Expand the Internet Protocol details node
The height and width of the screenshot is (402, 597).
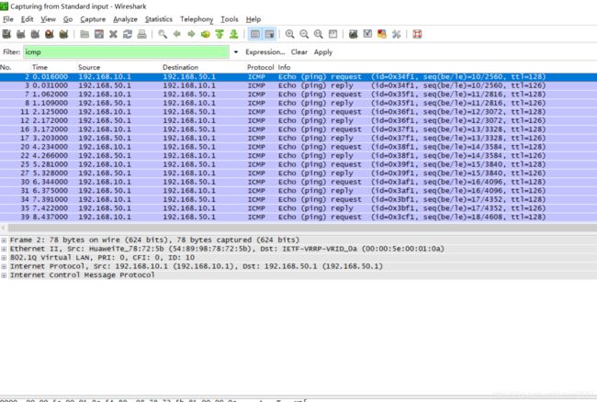(x=4, y=266)
